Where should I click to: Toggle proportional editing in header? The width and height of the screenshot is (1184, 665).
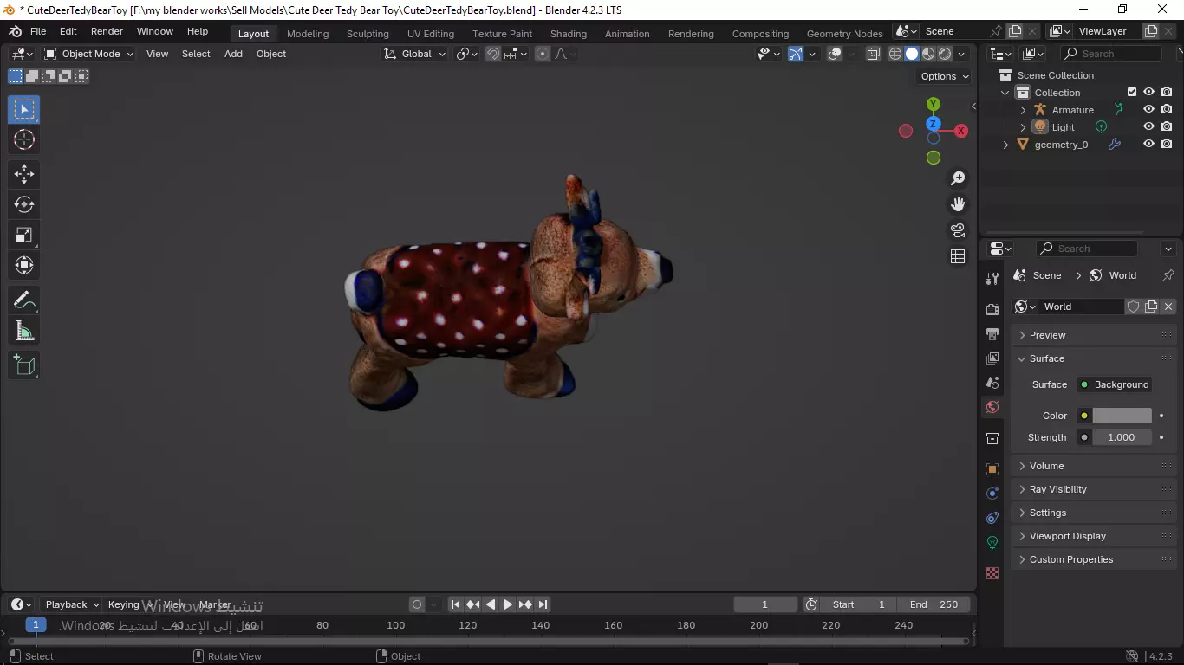[x=543, y=54]
